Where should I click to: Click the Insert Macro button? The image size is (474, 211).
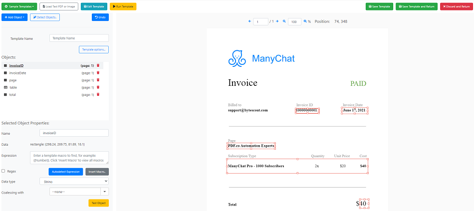[97, 172]
